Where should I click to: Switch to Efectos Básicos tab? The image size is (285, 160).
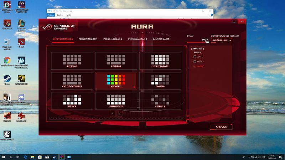[63, 39]
